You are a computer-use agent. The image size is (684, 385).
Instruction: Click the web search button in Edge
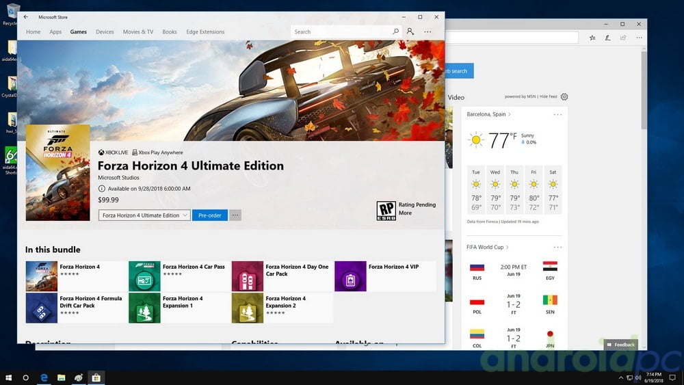point(460,70)
